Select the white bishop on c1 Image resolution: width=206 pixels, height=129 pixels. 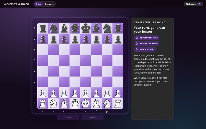tap(64, 103)
